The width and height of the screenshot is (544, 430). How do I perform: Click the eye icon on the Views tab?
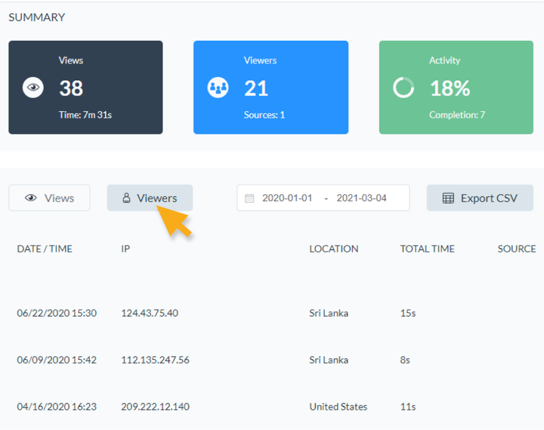[31, 198]
